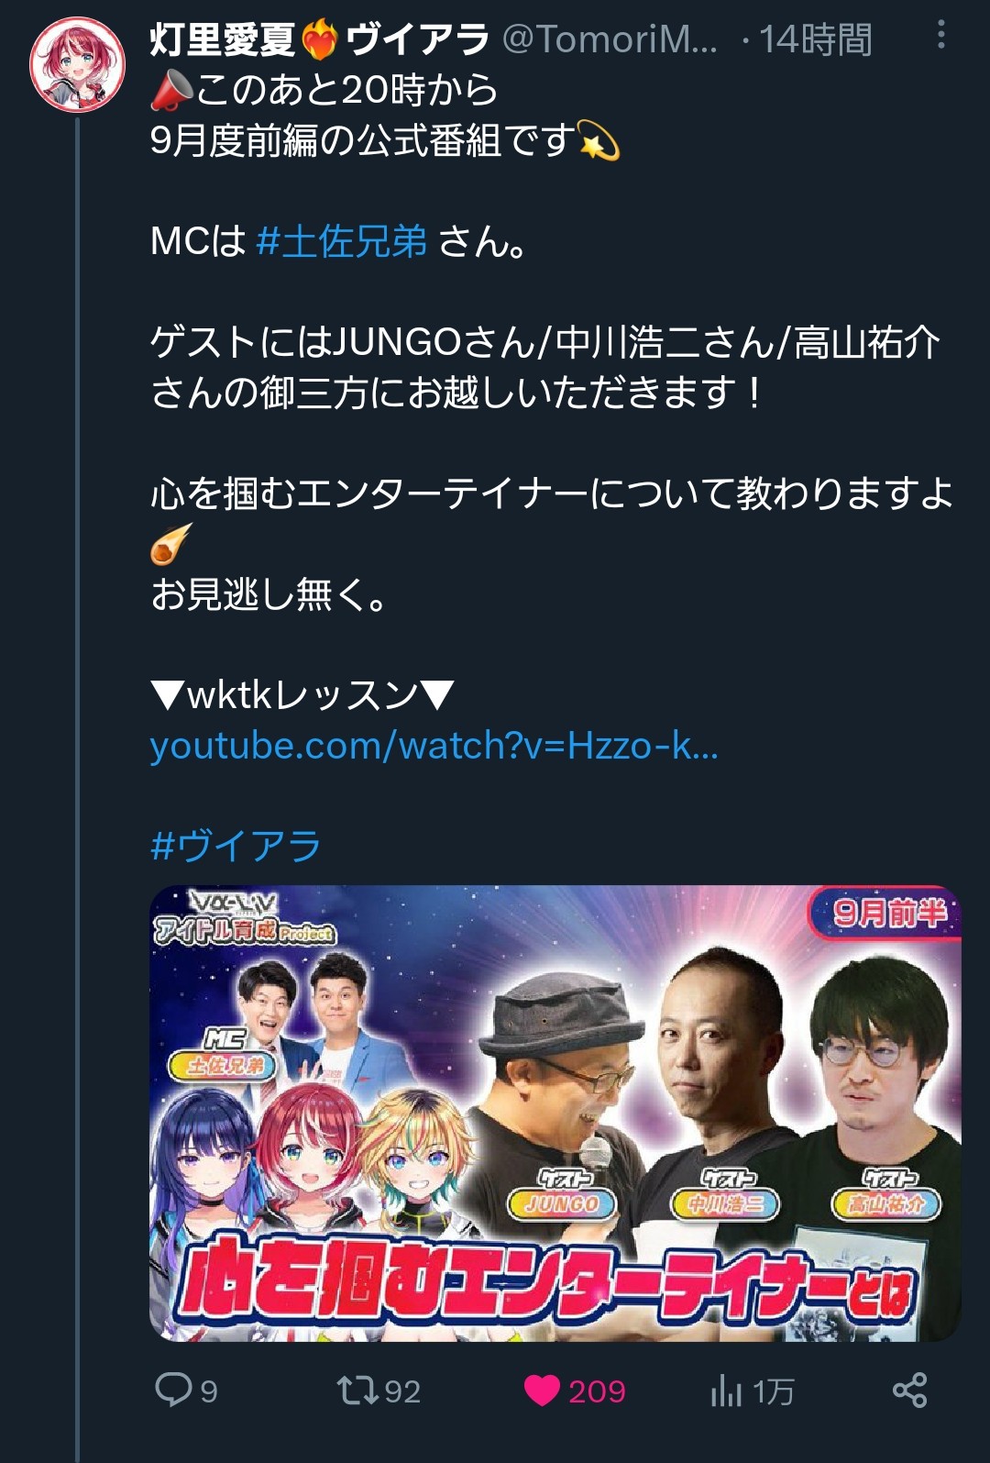The height and width of the screenshot is (1463, 990).
Task: Tap the reply count number 9
Action: tap(209, 1391)
